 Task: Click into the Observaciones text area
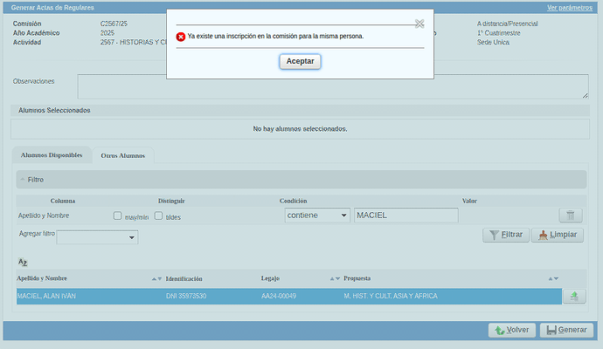333,86
